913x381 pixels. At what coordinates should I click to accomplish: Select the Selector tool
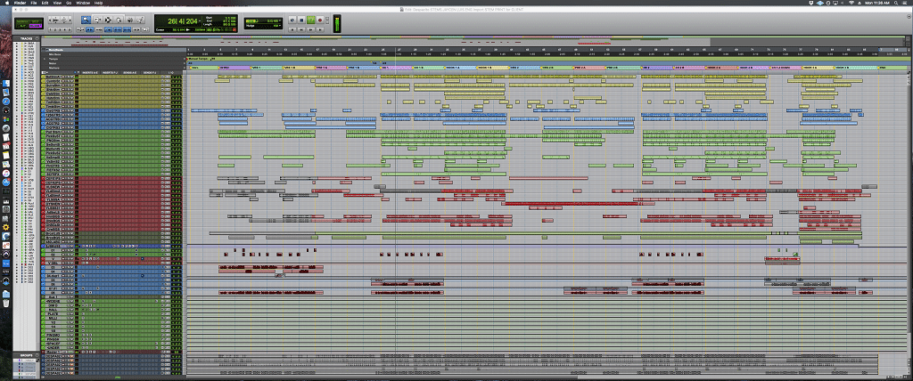click(x=108, y=20)
